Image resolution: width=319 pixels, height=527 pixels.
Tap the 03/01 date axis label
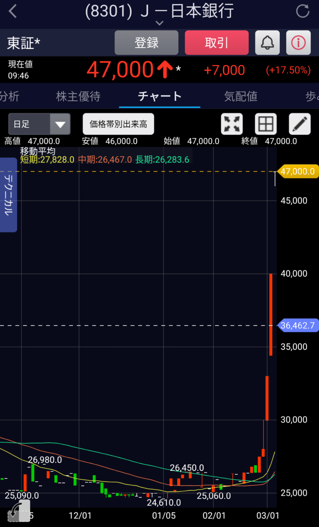pyautogui.click(x=268, y=516)
